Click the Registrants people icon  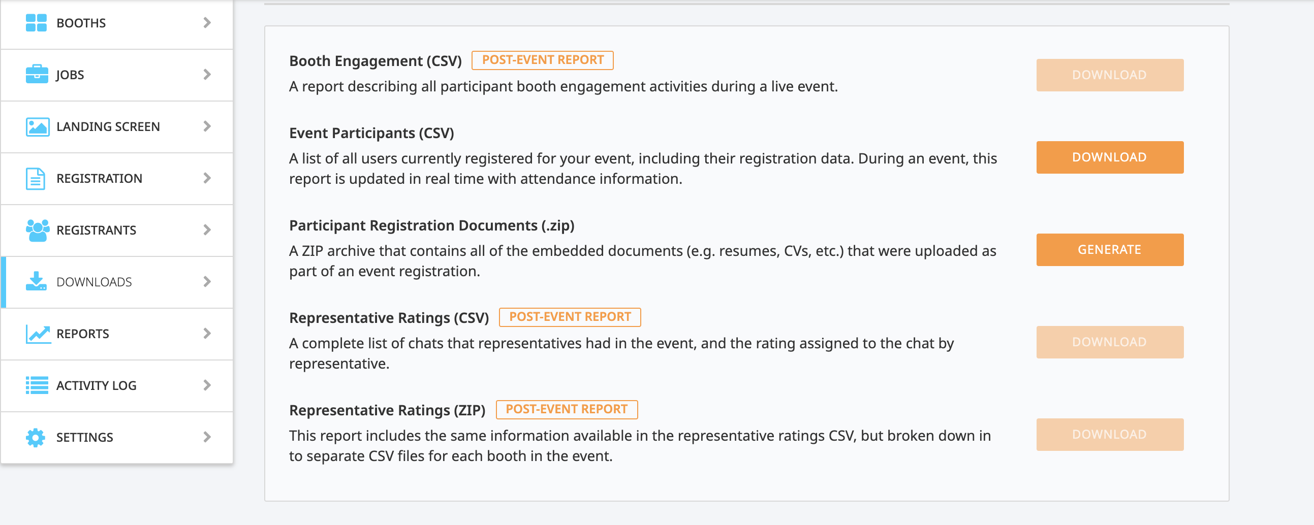coord(37,231)
